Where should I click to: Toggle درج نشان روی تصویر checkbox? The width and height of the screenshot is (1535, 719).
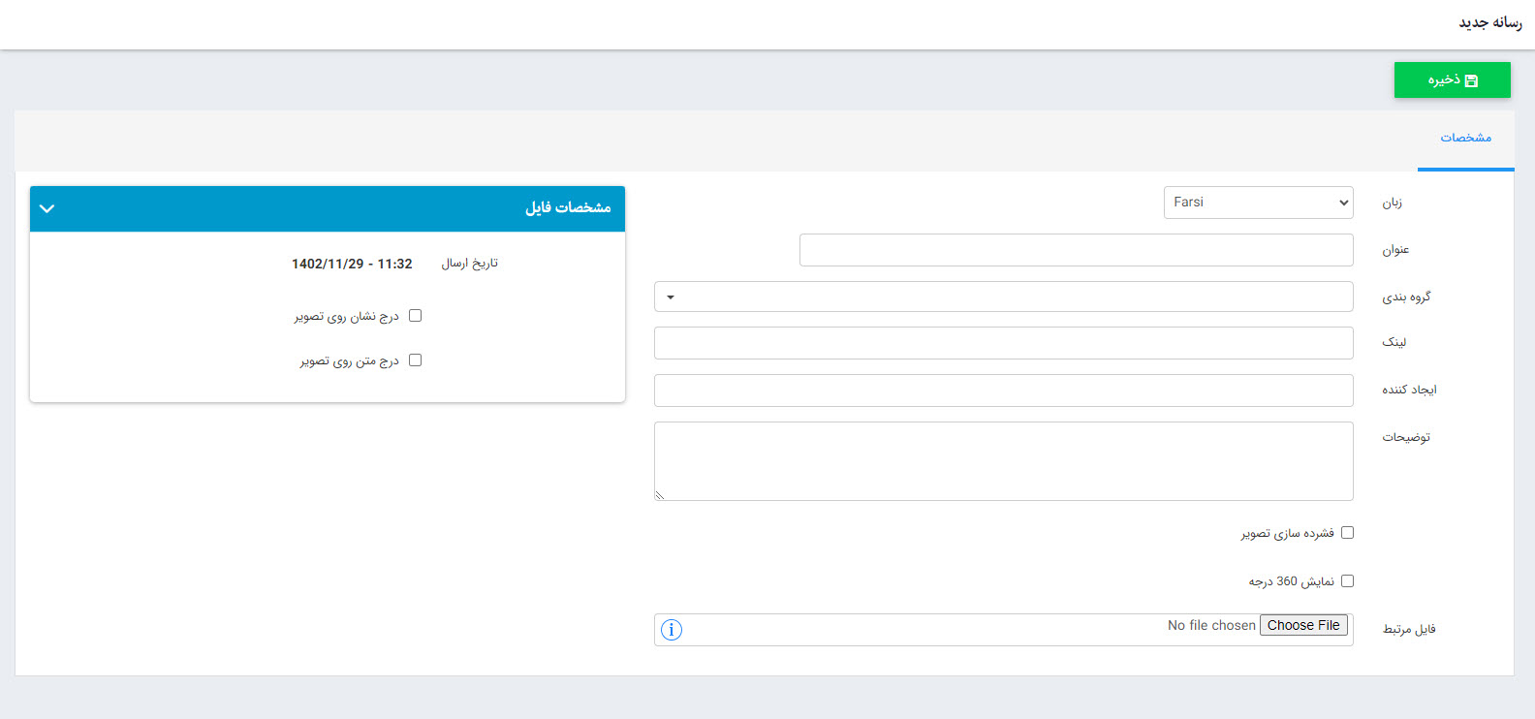pyautogui.click(x=416, y=316)
